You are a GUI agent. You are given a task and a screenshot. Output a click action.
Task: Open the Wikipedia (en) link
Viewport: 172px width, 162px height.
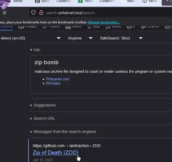pyautogui.click(x=58, y=79)
